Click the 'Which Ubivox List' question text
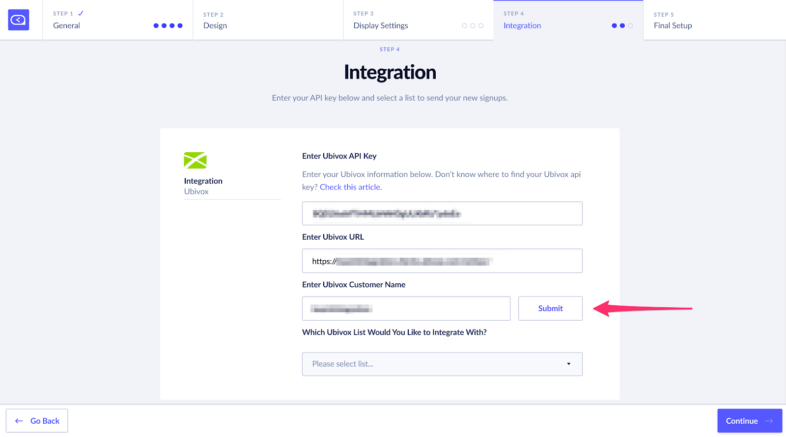786x437 pixels. click(x=394, y=332)
